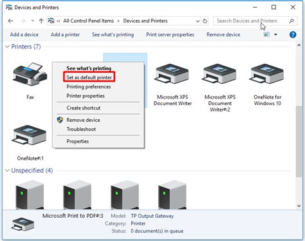Select the Fax printer icon
Image resolution: width=305 pixels, height=241 pixels.
(x=30, y=74)
